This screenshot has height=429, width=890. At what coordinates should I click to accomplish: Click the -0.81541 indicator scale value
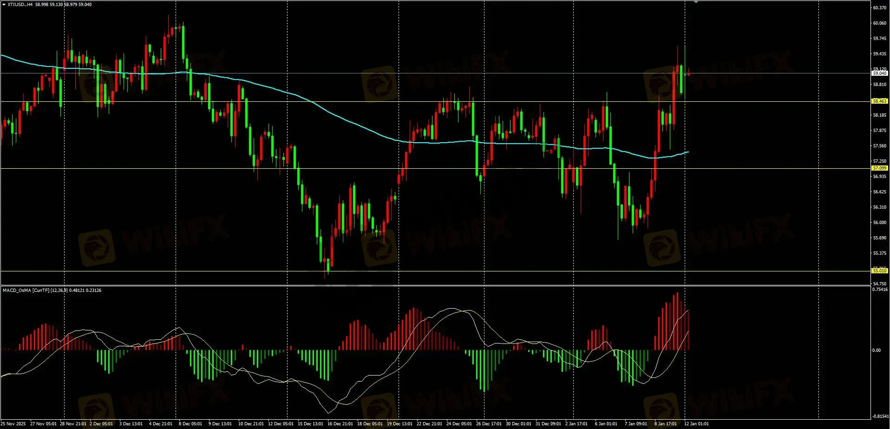[x=880, y=416]
